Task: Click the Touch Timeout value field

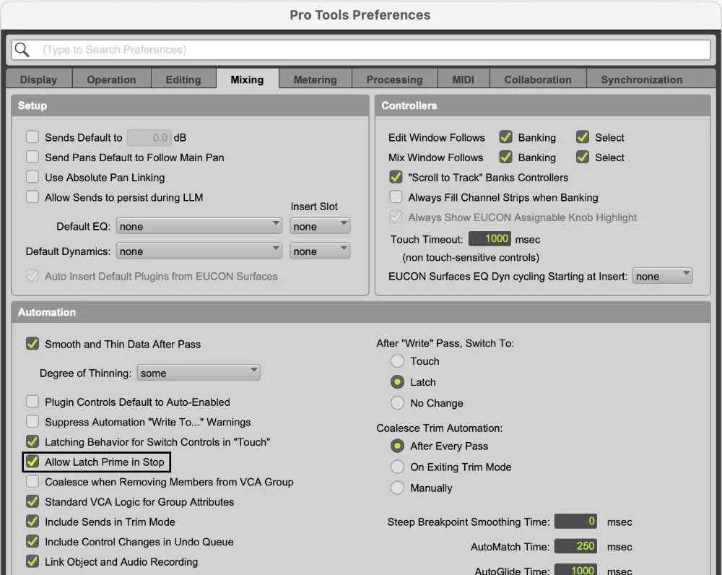Action: (490, 238)
